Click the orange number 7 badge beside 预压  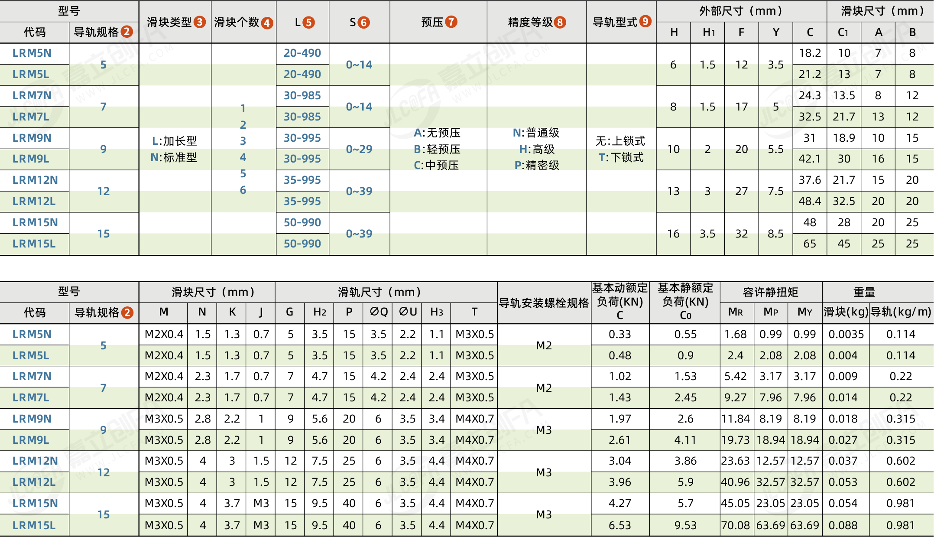(451, 22)
